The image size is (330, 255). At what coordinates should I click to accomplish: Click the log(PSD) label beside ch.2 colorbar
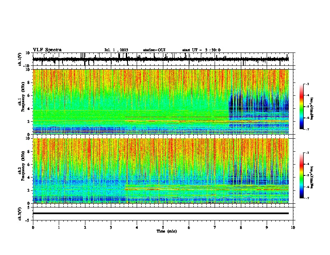pos(312,177)
